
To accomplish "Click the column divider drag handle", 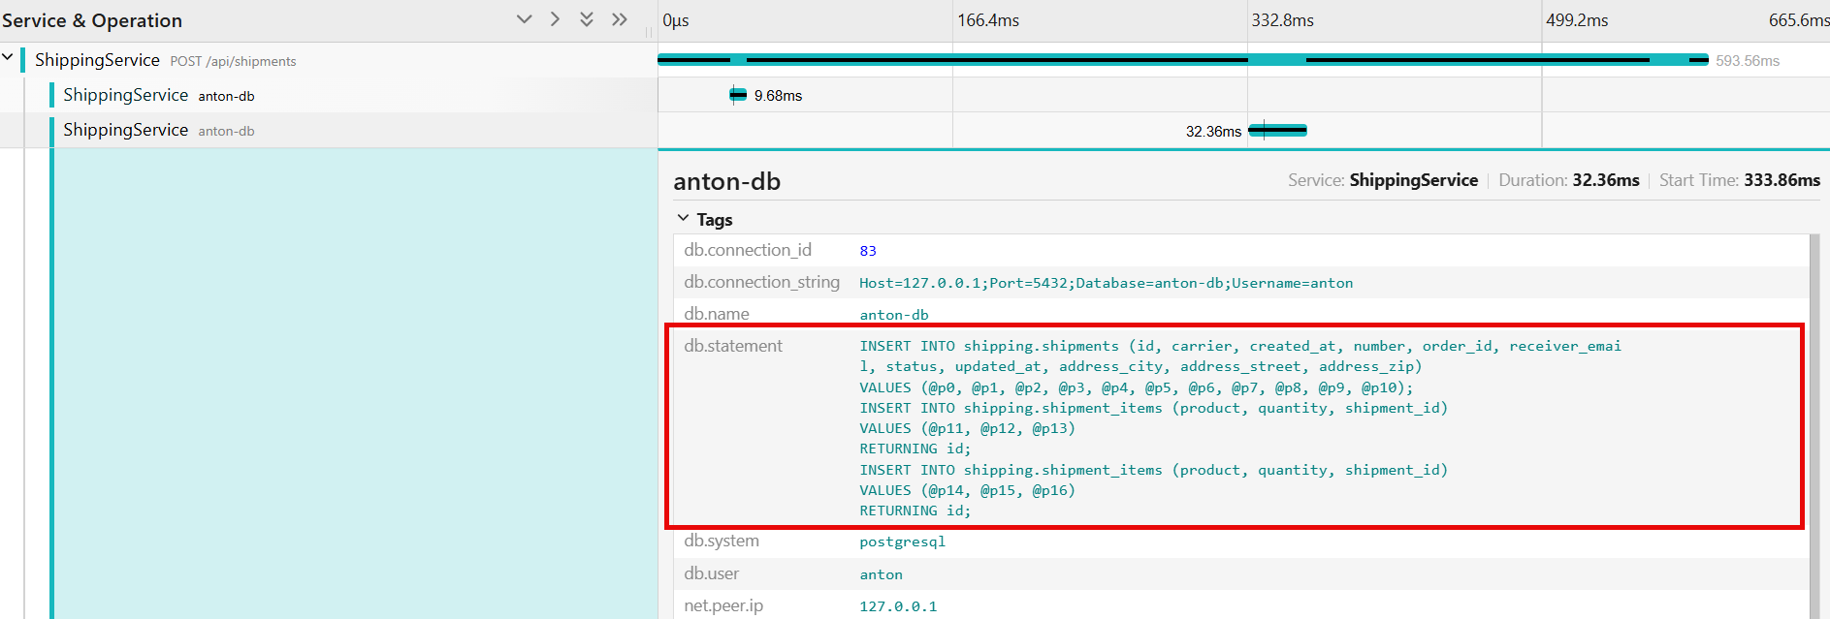I will (x=649, y=32).
